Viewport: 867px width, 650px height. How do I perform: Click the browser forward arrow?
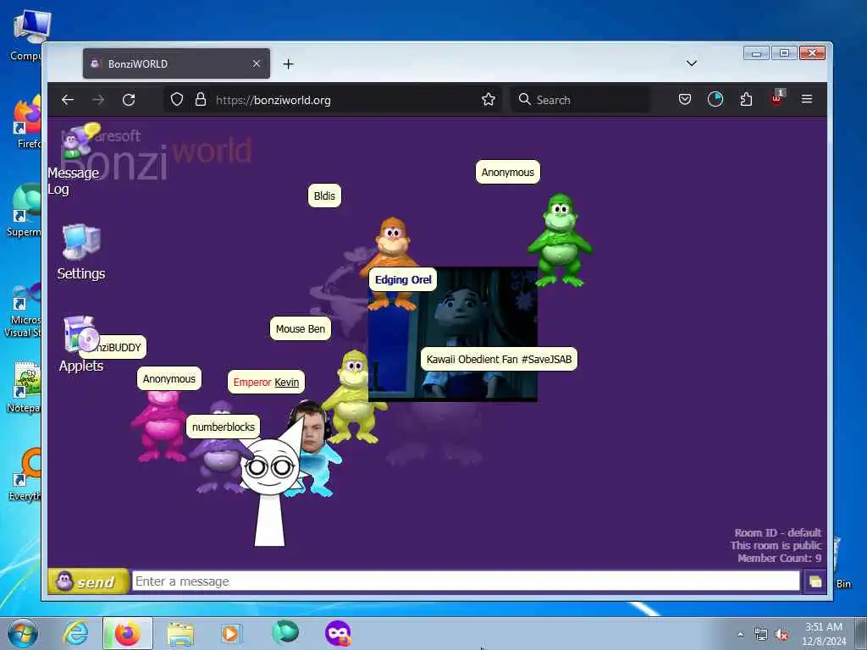point(98,100)
